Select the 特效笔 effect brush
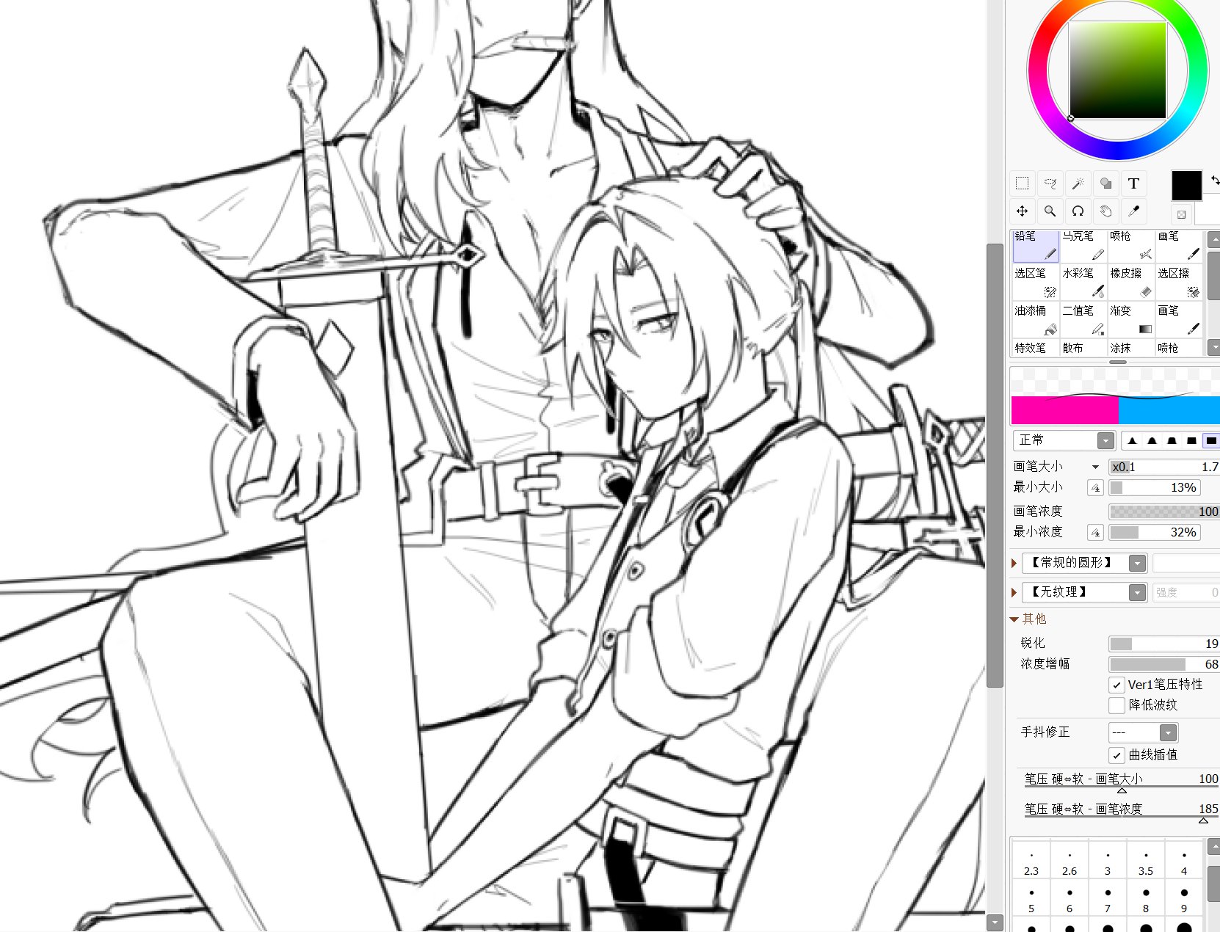Screen dimensions: 1220x932 point(1036,349)
